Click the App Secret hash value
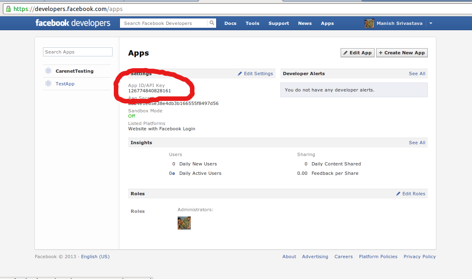 [x=174, y=103]
